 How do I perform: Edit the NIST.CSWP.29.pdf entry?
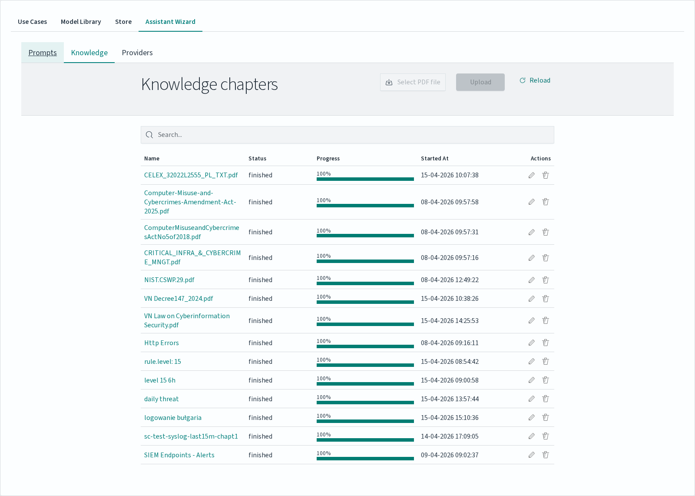pos(531,280)
